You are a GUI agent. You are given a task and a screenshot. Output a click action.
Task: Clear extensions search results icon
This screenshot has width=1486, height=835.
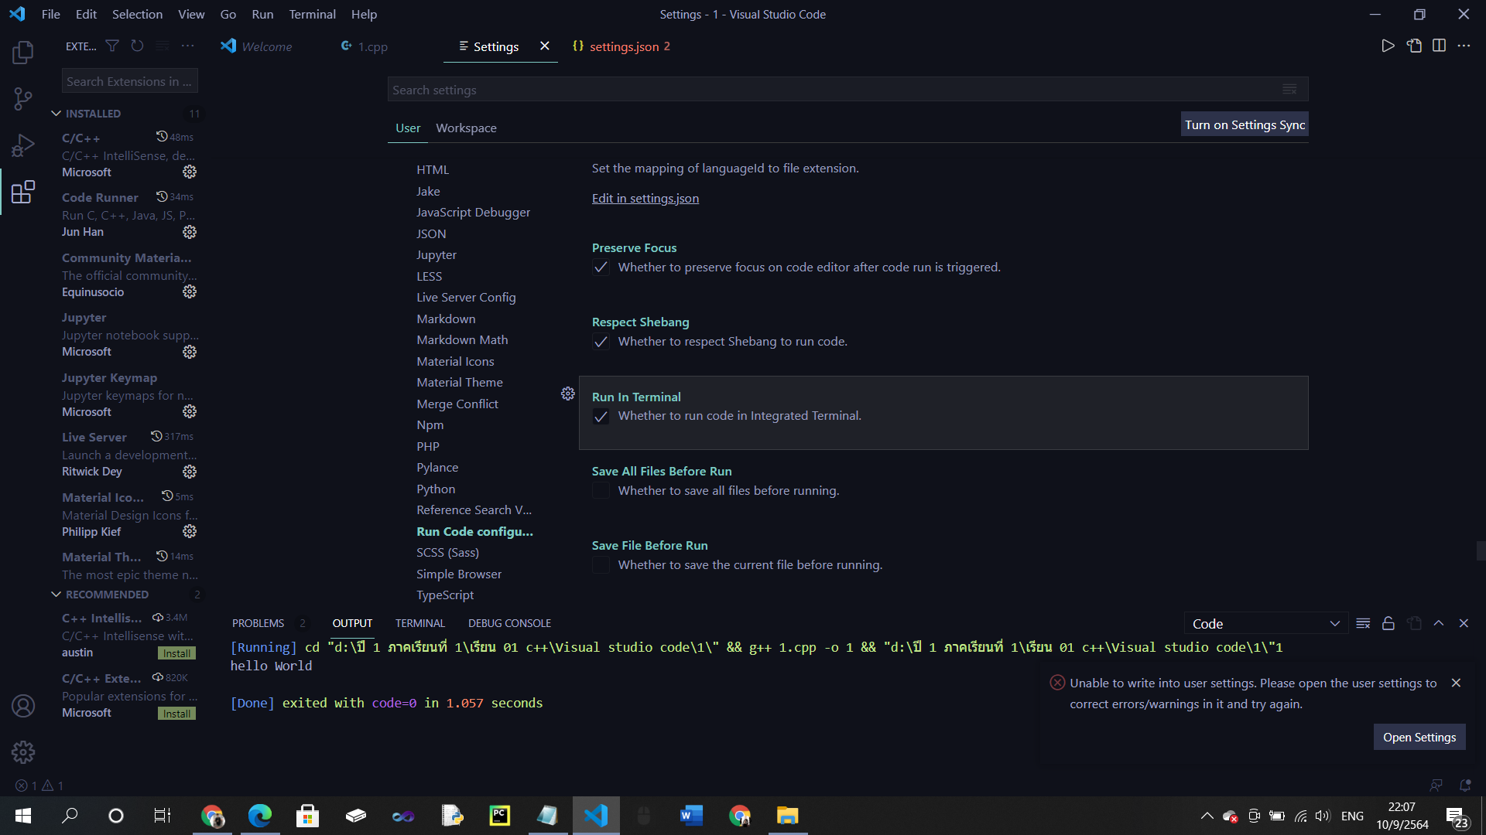(163, 46)
